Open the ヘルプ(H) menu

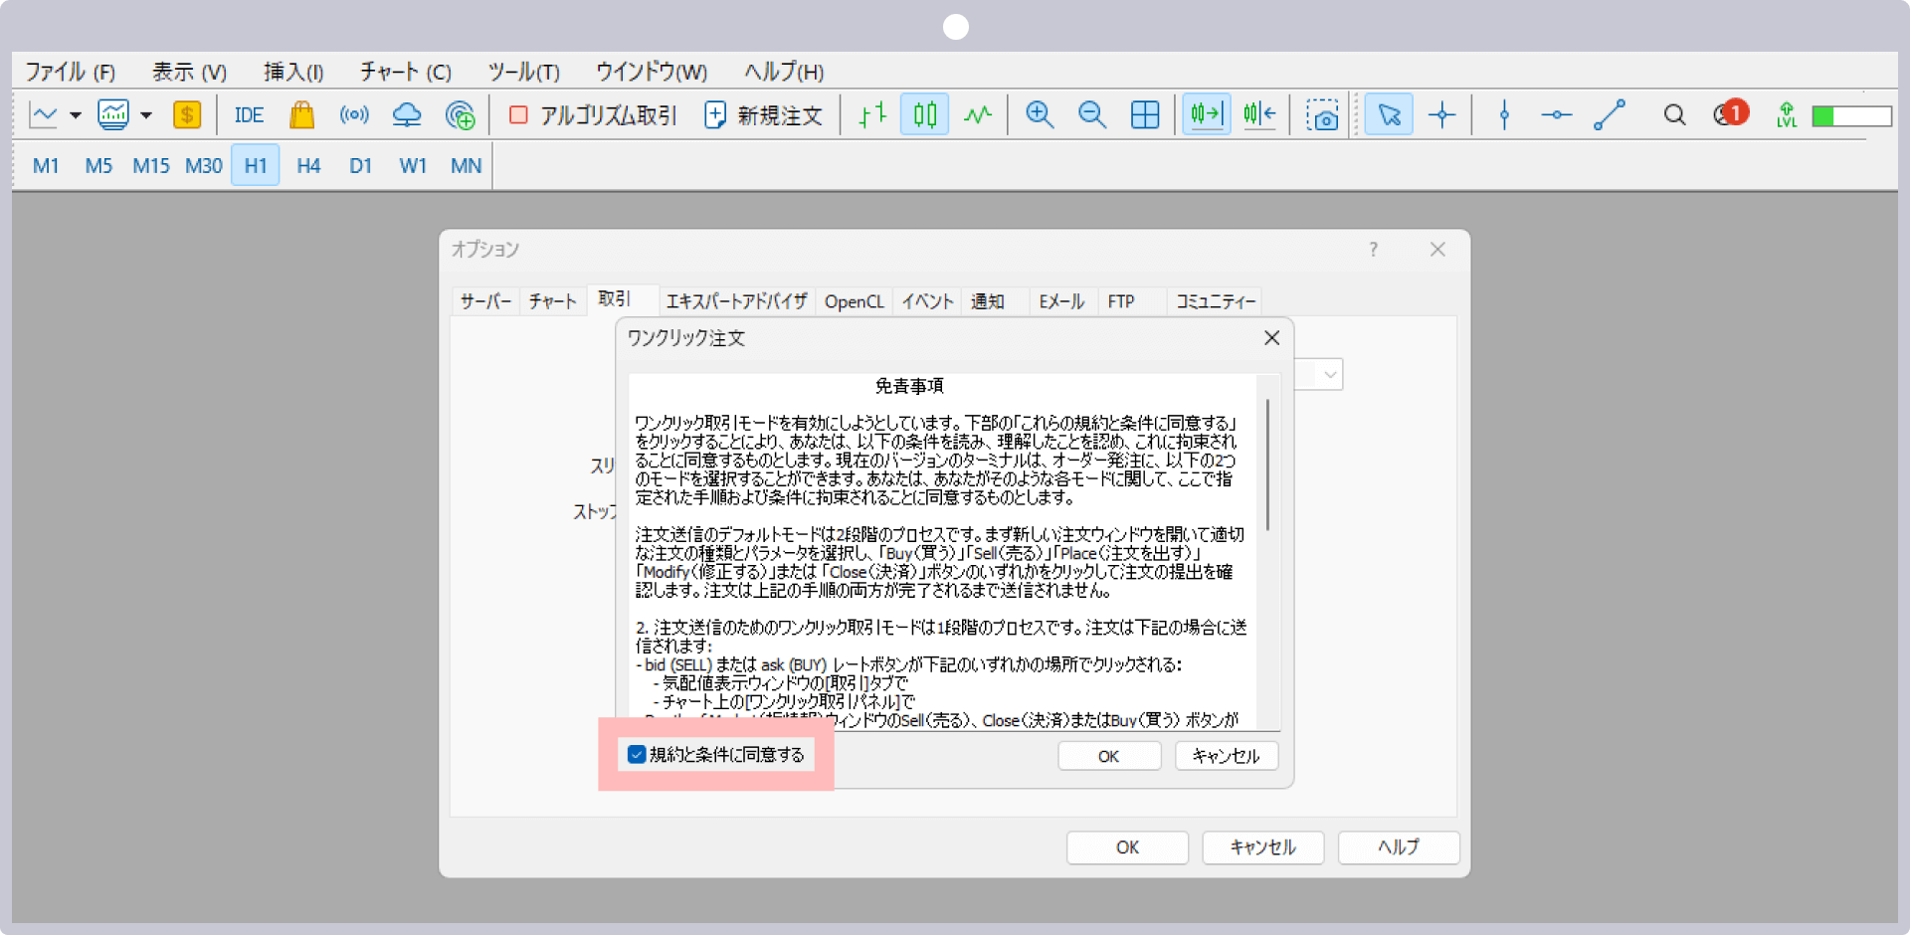(784, 72)
